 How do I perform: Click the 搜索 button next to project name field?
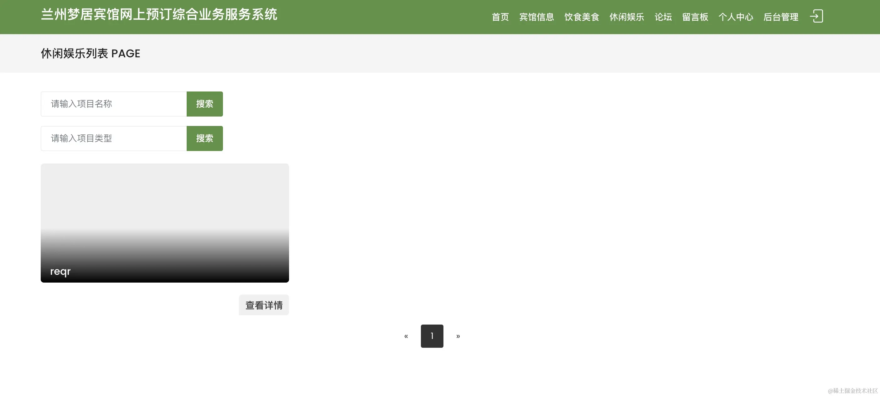tap(204, 104)
